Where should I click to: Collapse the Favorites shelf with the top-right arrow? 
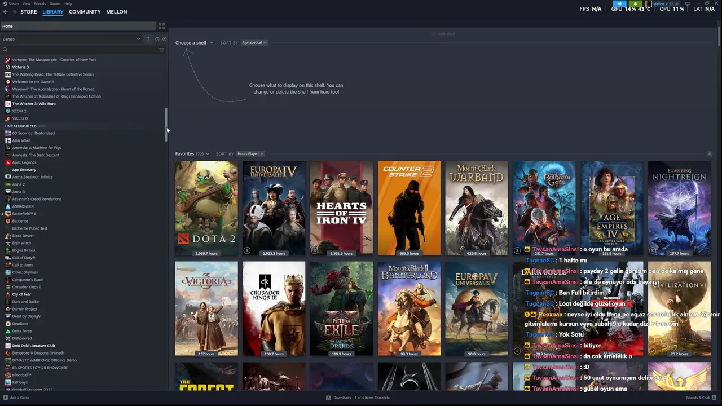coord(710,153)
